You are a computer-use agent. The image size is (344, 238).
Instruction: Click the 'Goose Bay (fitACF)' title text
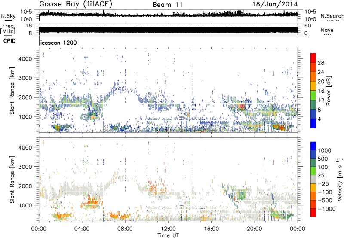click(x=76, y=4)
